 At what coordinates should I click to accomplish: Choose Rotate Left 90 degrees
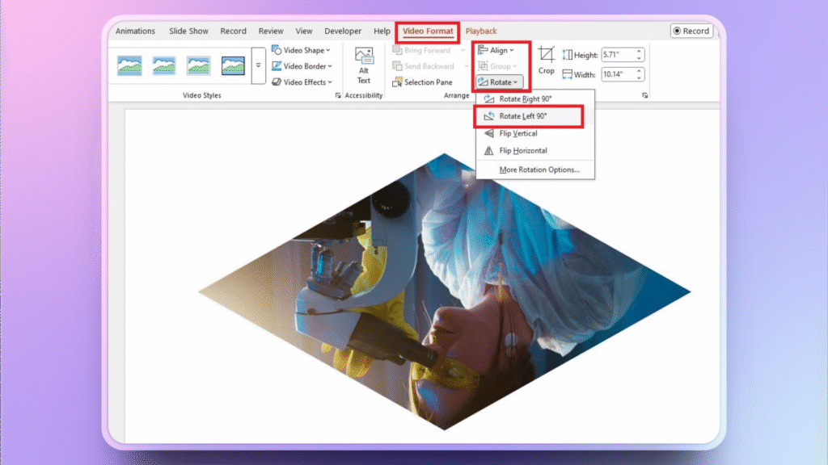click(x=522, y=114)
